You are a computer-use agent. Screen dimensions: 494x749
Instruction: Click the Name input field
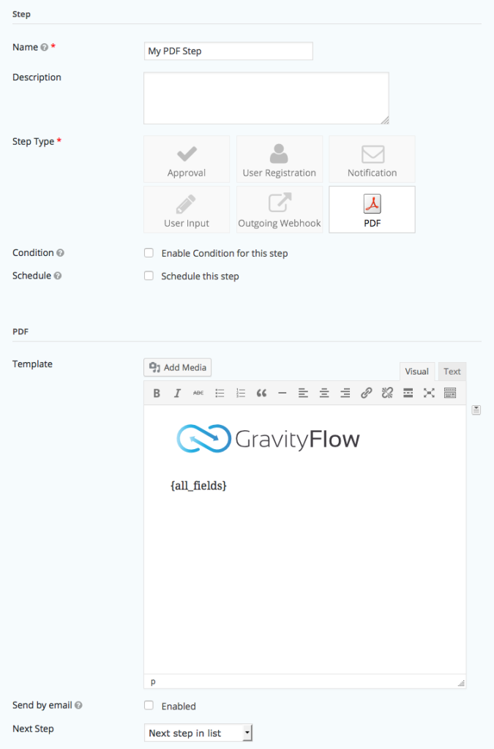228,51
